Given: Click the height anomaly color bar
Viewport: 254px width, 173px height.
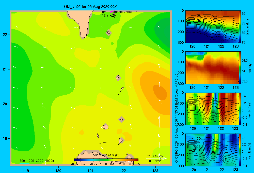Looking at the screenshot, I should (x=106, y=160).
